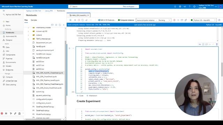
Task: Open Agilisys Ltd D&I Test breadcrumb link
Action: point(33,11)
